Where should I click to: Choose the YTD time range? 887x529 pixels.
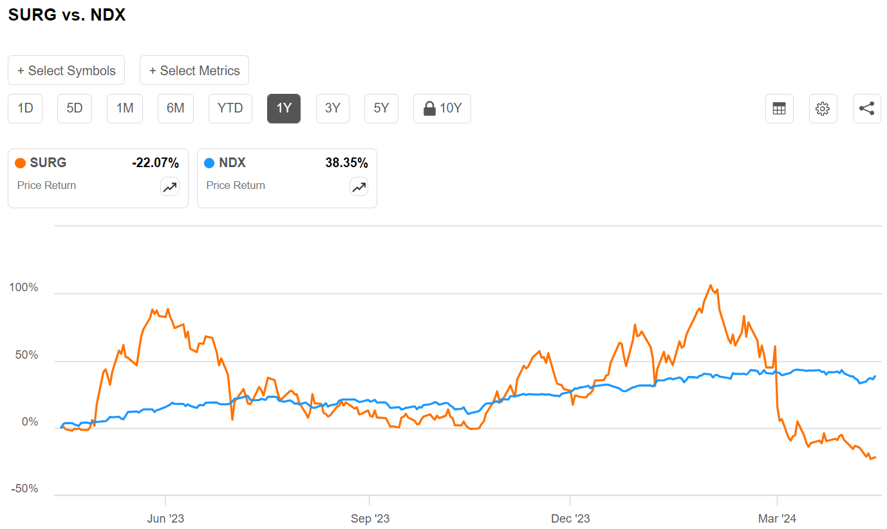coord(230,108)
